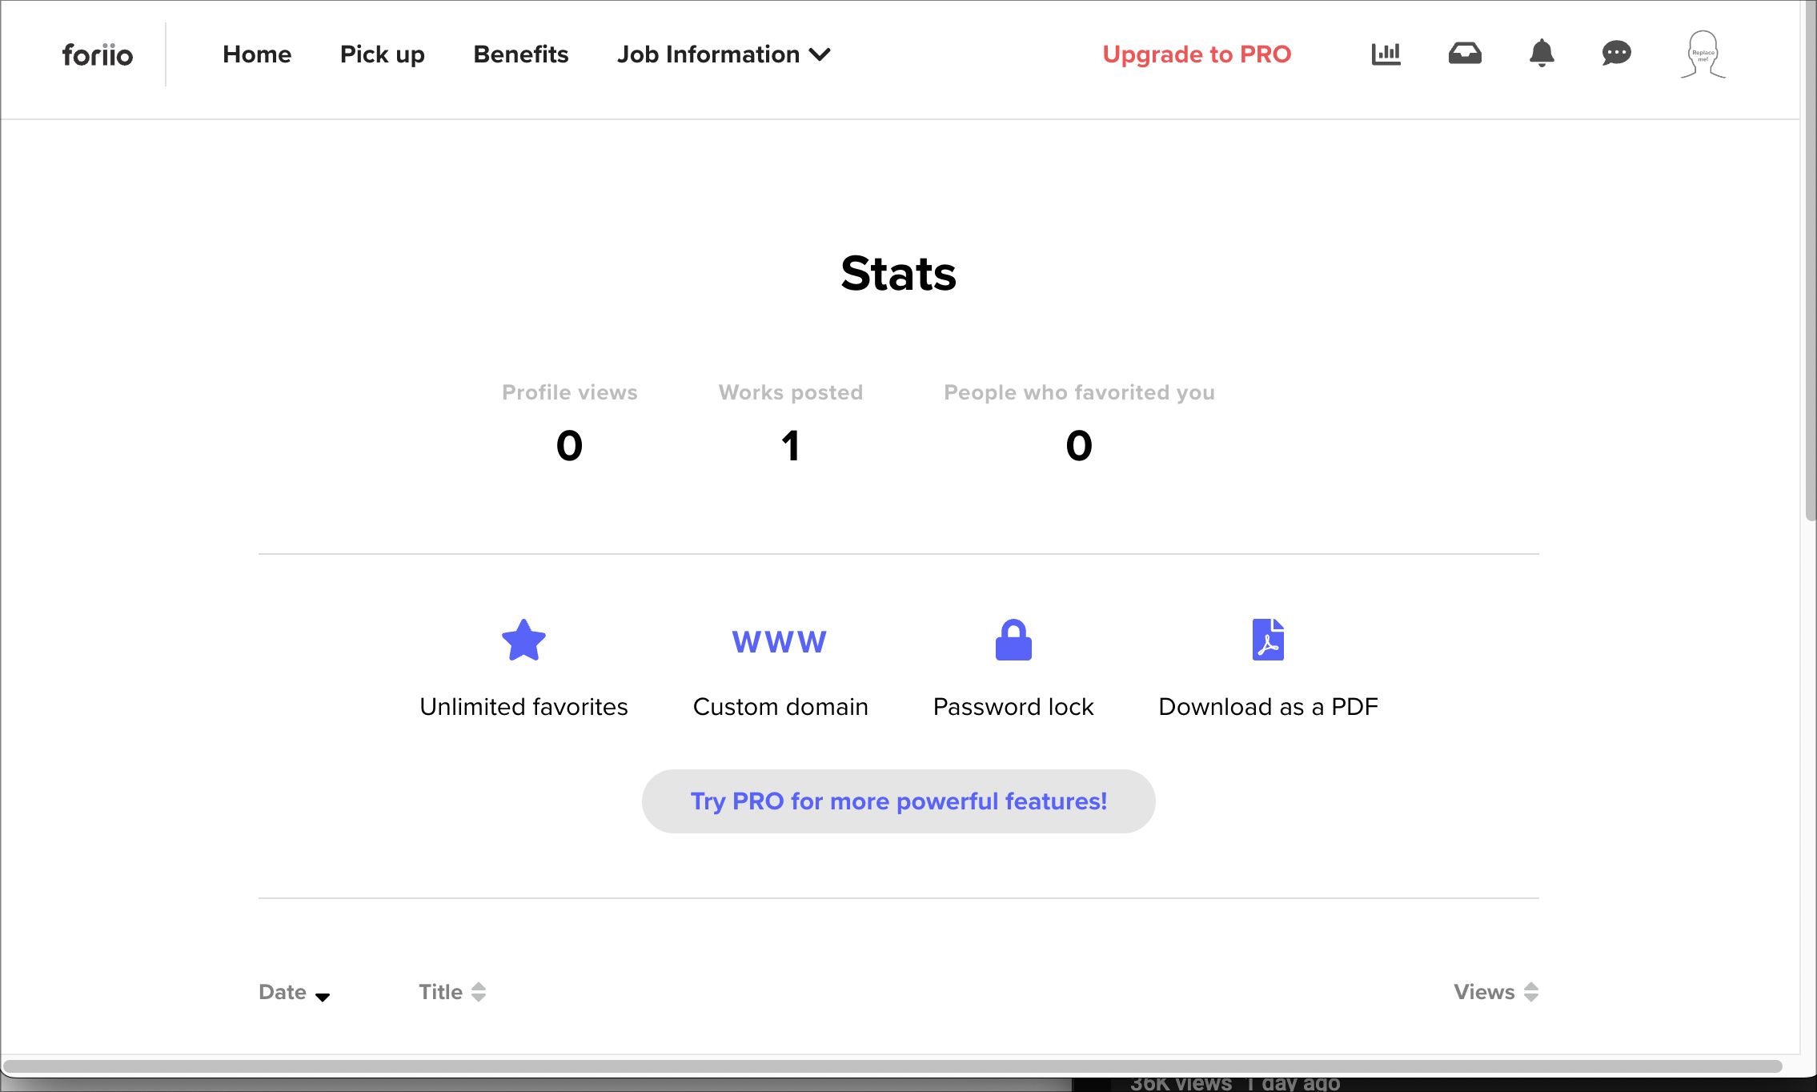This screenshot has width=1817, height=1092.
Task: Open the inbox tray icon
Action: pos(1465,54)
